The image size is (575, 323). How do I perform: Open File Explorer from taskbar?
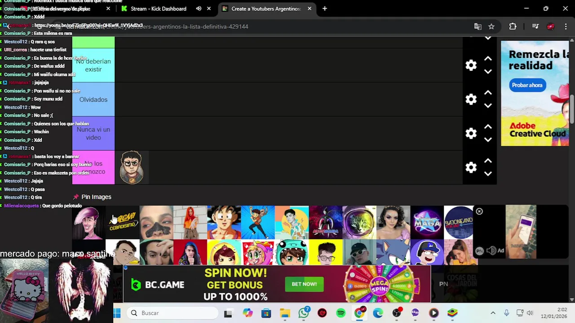(285, 313)
